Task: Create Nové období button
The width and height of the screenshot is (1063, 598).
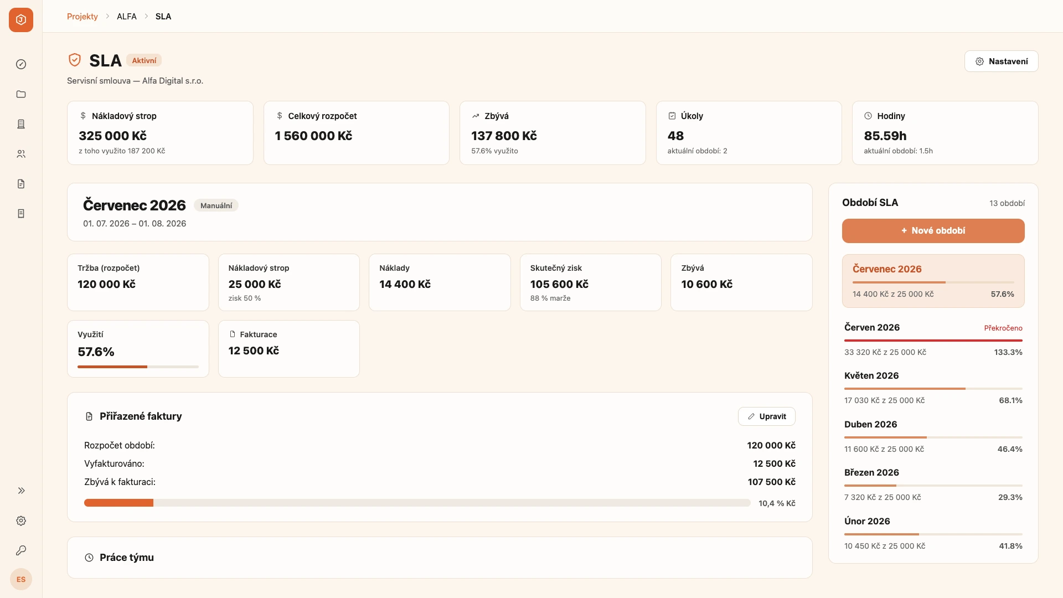Action: click(933, 231)
